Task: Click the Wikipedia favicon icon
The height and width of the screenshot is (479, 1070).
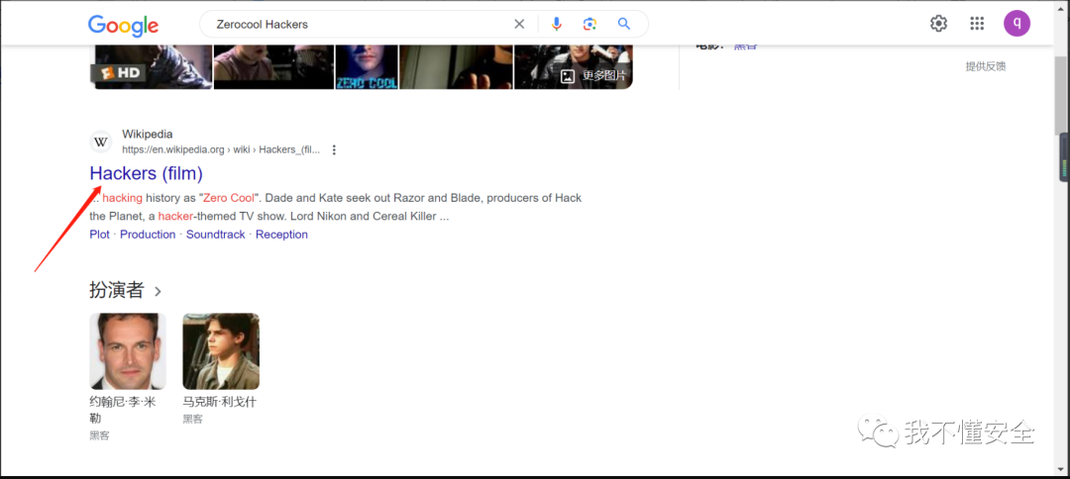Action: [101, 142]
